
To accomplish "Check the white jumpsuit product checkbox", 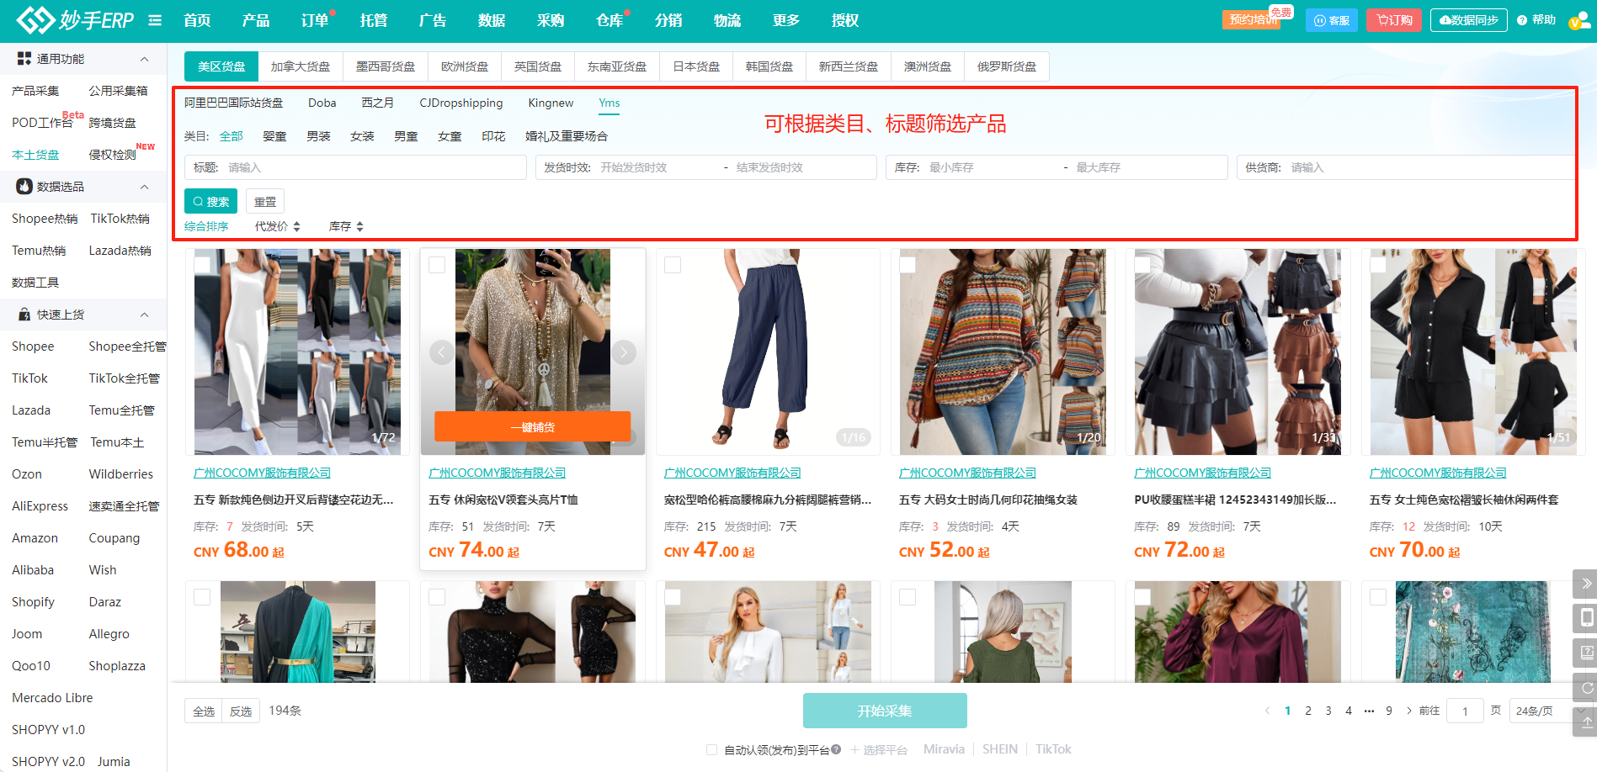I will point(202,265).
